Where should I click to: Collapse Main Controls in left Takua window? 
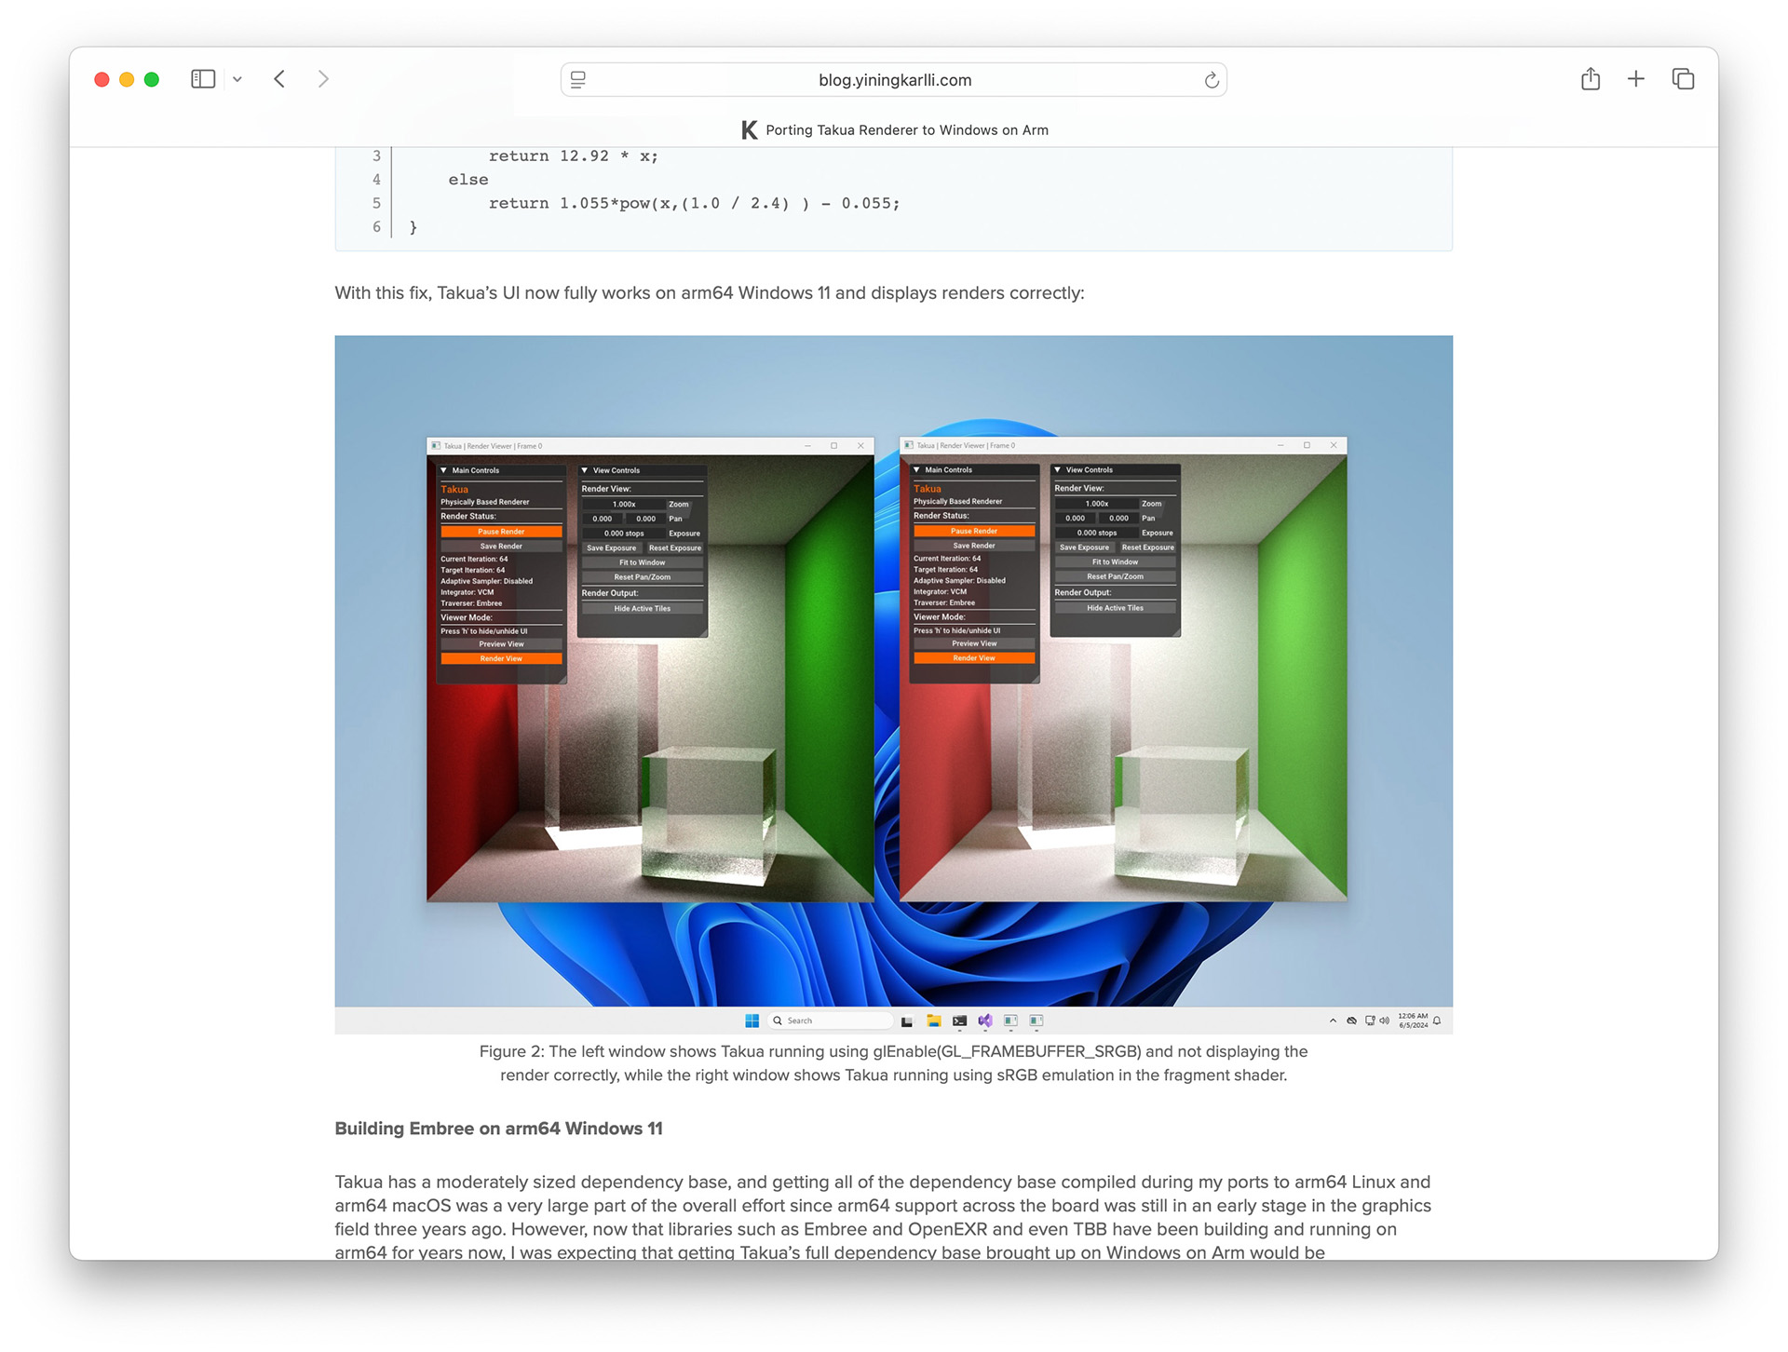coord(444,470)
